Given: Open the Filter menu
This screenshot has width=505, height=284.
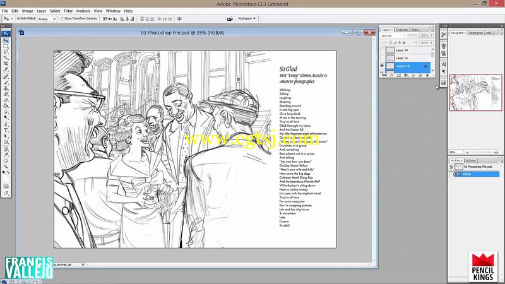Looking at the screenshot, I should tap(68, 11).
